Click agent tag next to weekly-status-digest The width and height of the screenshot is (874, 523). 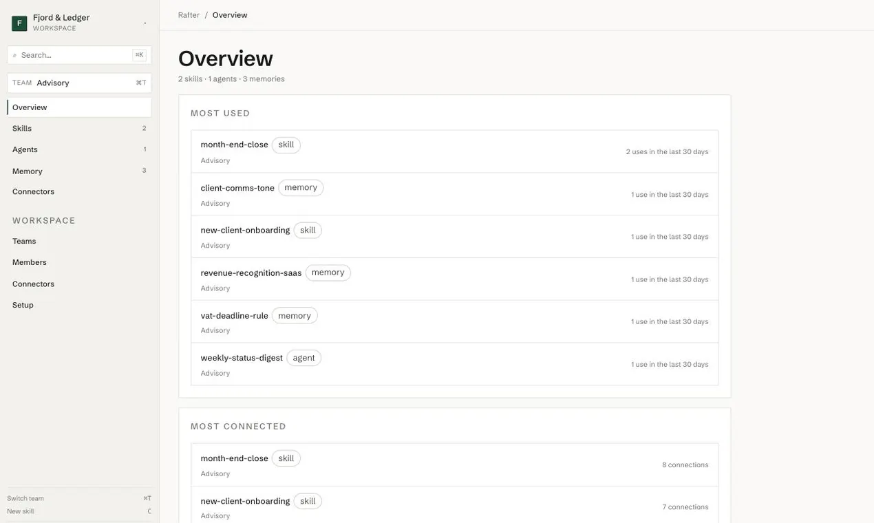[303, 358]
